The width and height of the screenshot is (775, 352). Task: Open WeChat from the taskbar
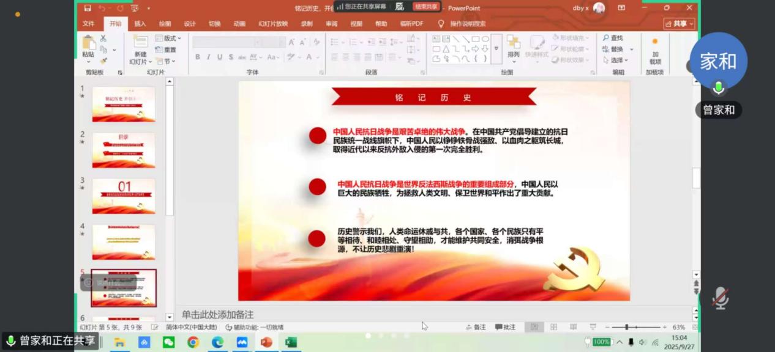(x=168, y=342)
